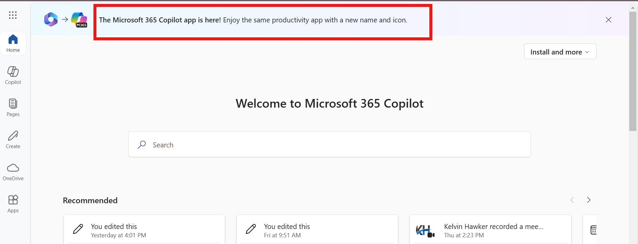Open the card edited Fri at 9:51 AM
This screenshot has height=244, width=638.
317,230
